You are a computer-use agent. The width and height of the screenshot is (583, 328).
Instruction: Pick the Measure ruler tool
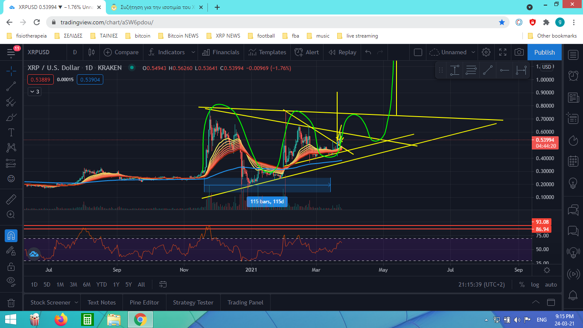(11, 199)
